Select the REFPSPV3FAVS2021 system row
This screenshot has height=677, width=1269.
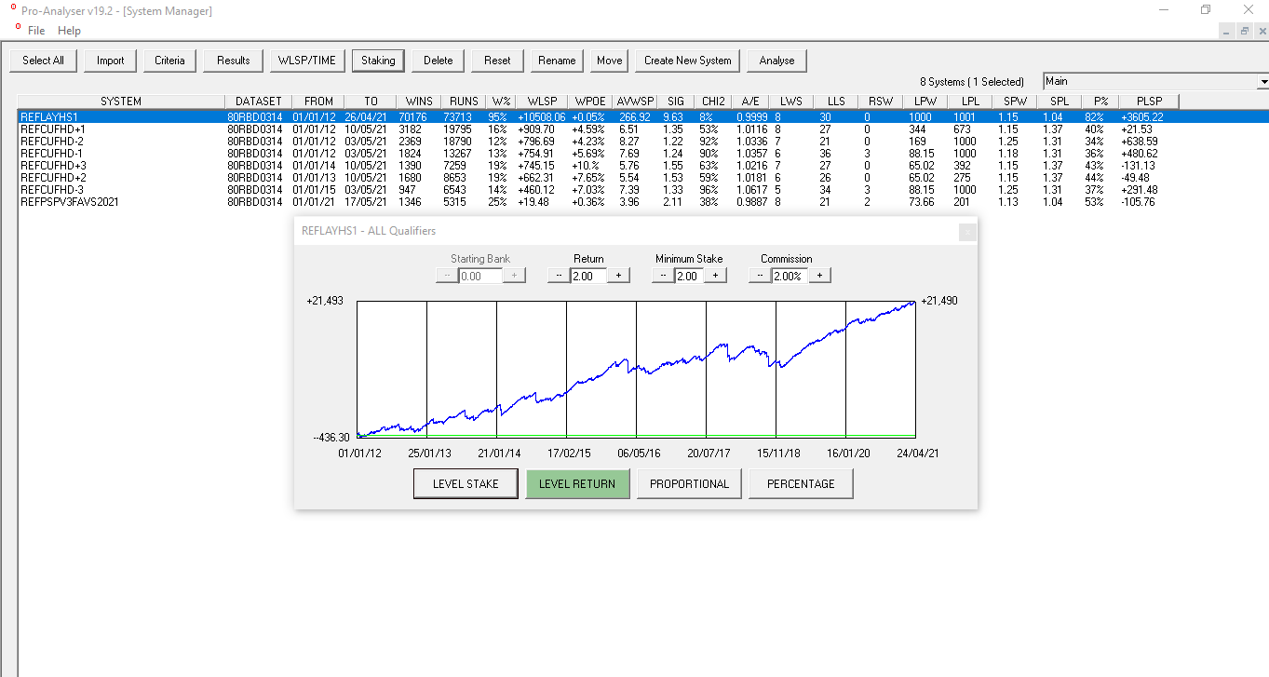click(x=70, y=202)
